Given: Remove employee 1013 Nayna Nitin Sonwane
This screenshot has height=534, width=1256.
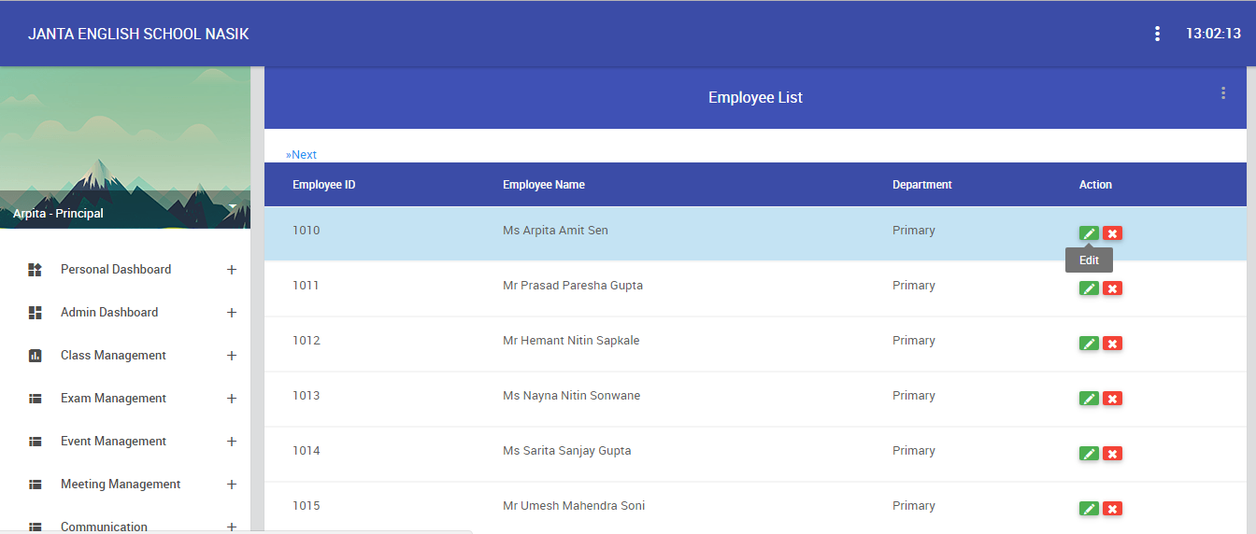Looking at the screenshot, I should pyautogui.click(x=1112, y=399).
